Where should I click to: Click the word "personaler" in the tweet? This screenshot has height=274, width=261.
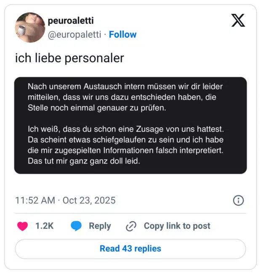94,58
